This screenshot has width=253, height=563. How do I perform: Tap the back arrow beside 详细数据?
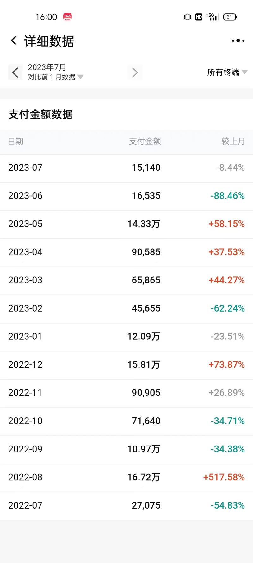13,41
